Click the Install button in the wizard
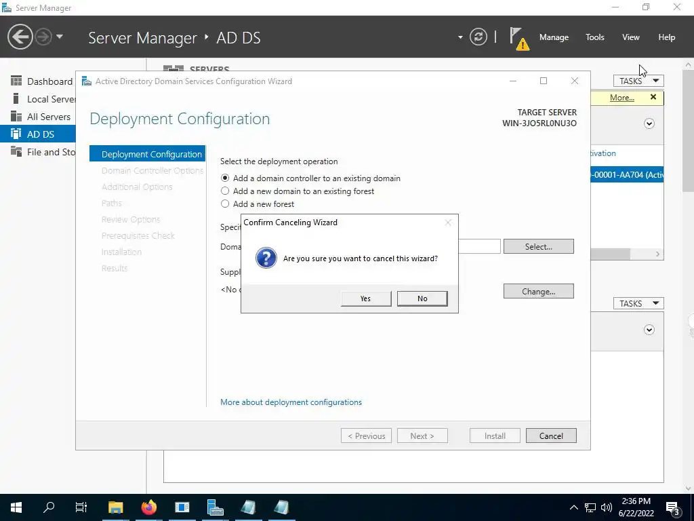This screenshot has height=521, width=694. pyautogui.click(x=495, y=436)
